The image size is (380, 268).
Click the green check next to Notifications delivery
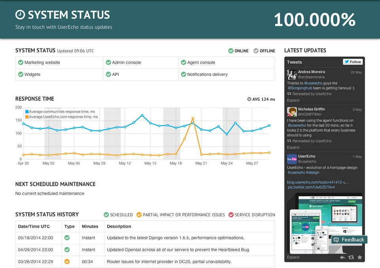click(x=183, y=74)
